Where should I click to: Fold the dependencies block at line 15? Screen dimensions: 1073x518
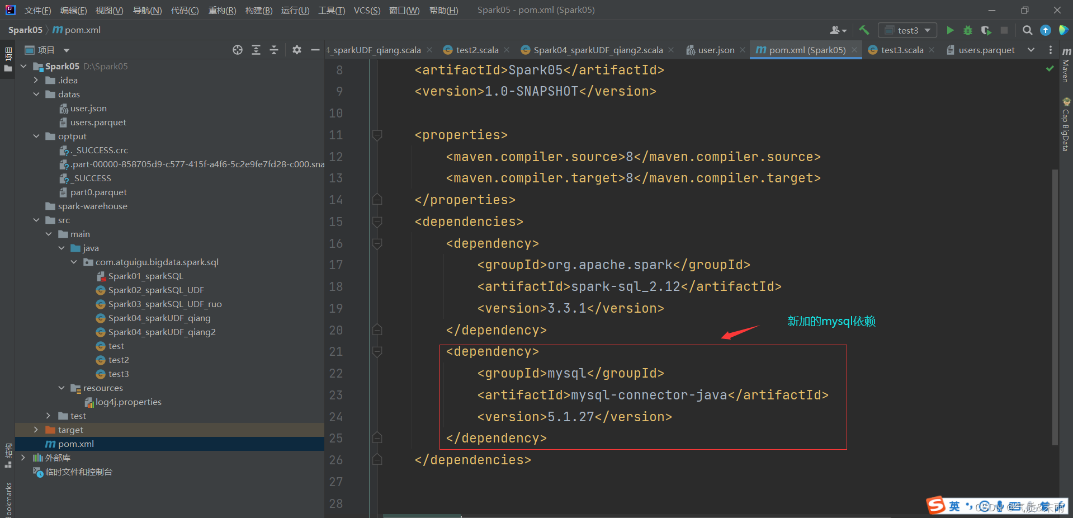point(377,222)
